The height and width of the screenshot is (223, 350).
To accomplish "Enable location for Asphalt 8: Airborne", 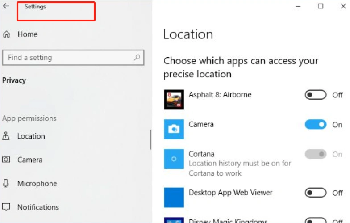I will pos(316,95).
